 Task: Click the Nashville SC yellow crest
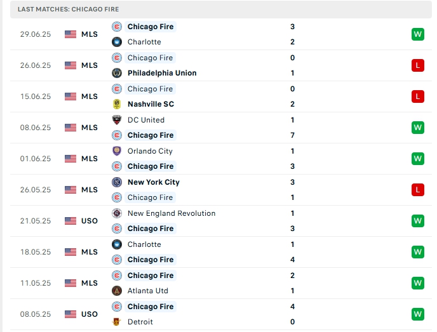point(117,104)
